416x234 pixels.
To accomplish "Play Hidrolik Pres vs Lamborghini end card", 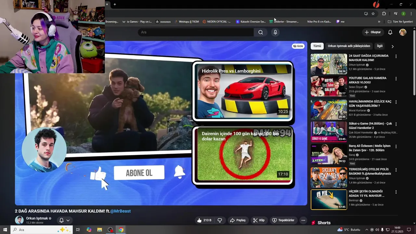I will pyautogui.click(x=243, y=91).
